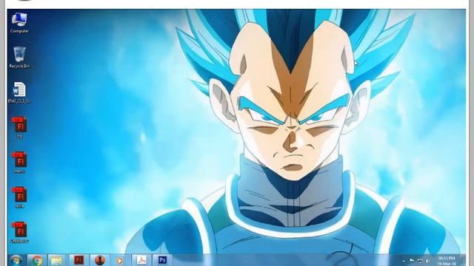
Task: Click the taskbar clock and date
Action: (x=447, y=261)
